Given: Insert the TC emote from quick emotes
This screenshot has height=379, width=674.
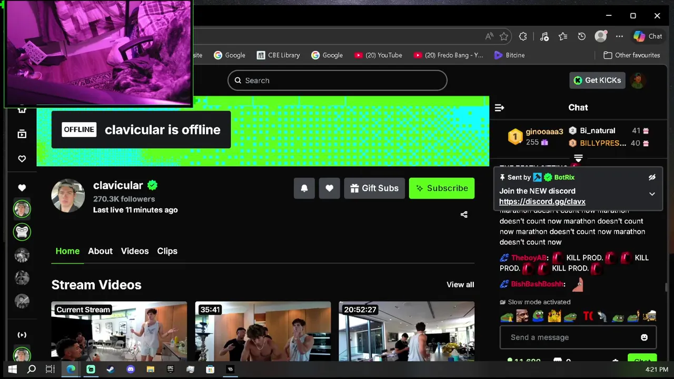Looking at the screenshot, I should point(588,316).
